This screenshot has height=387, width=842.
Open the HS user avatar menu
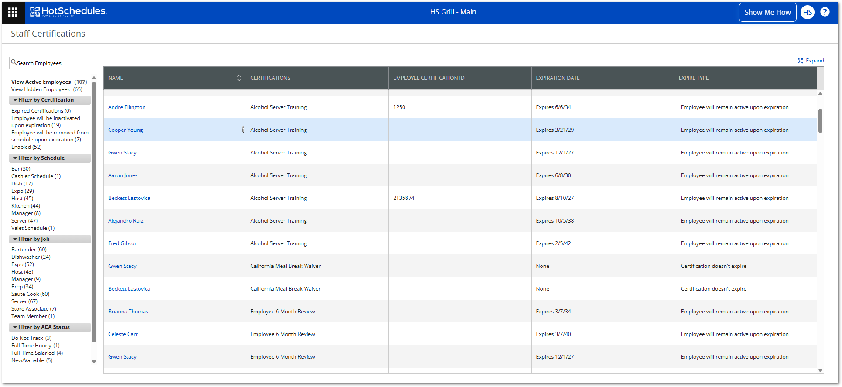(808, 12)
